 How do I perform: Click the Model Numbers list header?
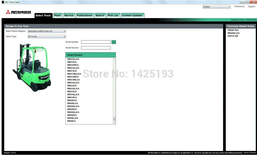[91, 55]
